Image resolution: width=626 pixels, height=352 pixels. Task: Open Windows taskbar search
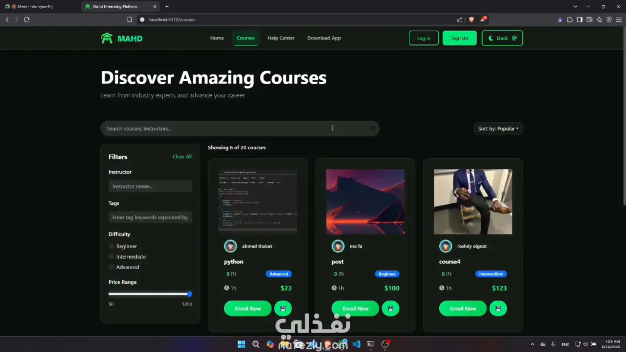click(256, 344)
